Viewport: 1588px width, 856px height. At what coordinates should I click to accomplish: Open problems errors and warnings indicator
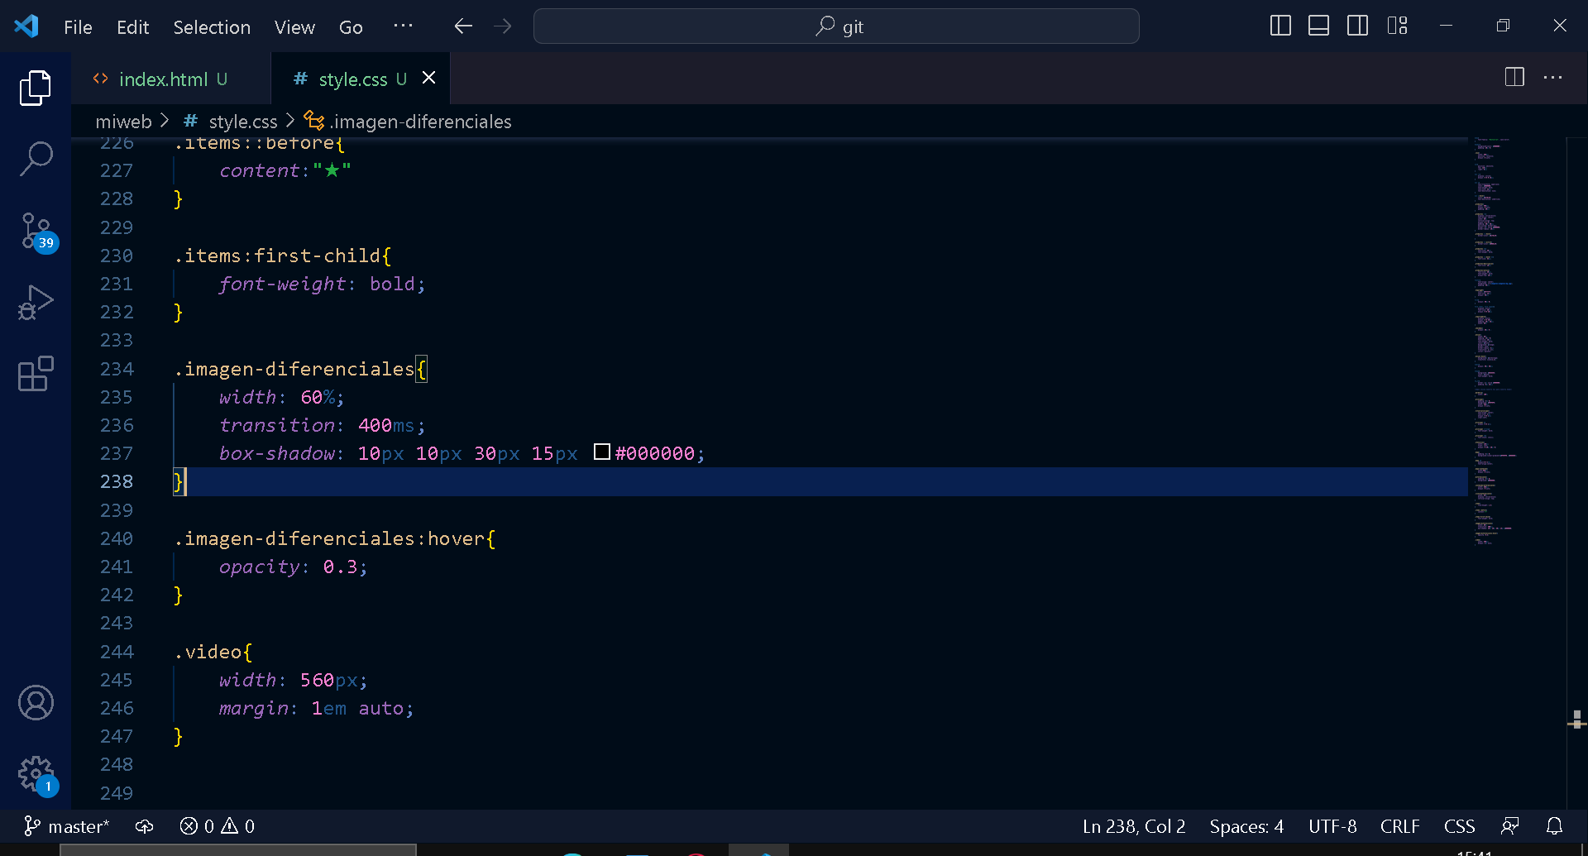pos(217,826)
